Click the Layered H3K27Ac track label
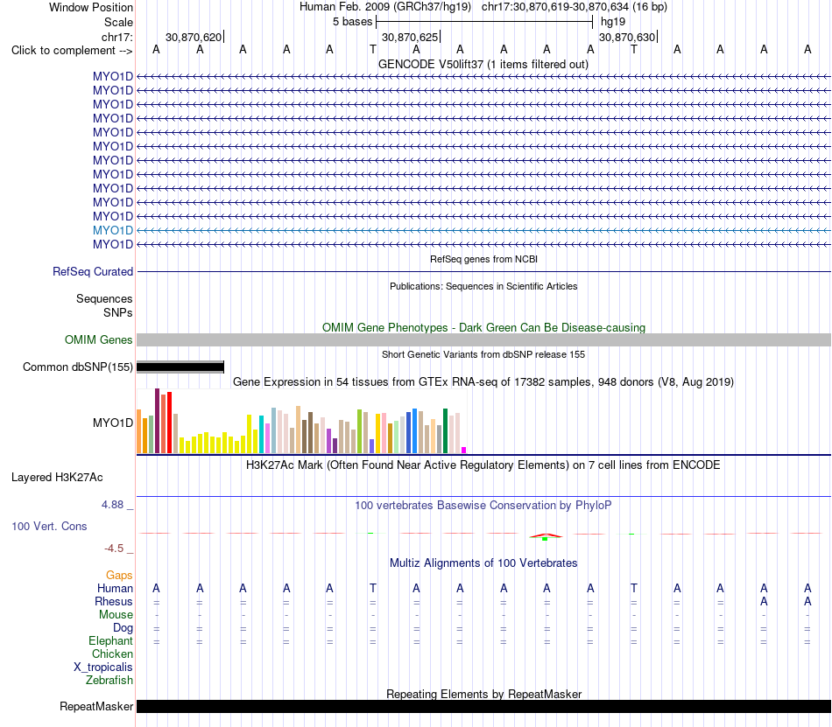832x727 pixels. pyautogui.click(x=57, y=477)
